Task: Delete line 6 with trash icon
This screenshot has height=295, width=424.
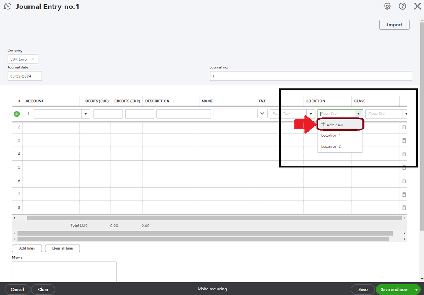Action: (x=404, y=181)
